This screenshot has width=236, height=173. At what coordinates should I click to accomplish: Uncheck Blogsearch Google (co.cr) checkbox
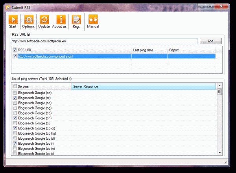[15, 128]
